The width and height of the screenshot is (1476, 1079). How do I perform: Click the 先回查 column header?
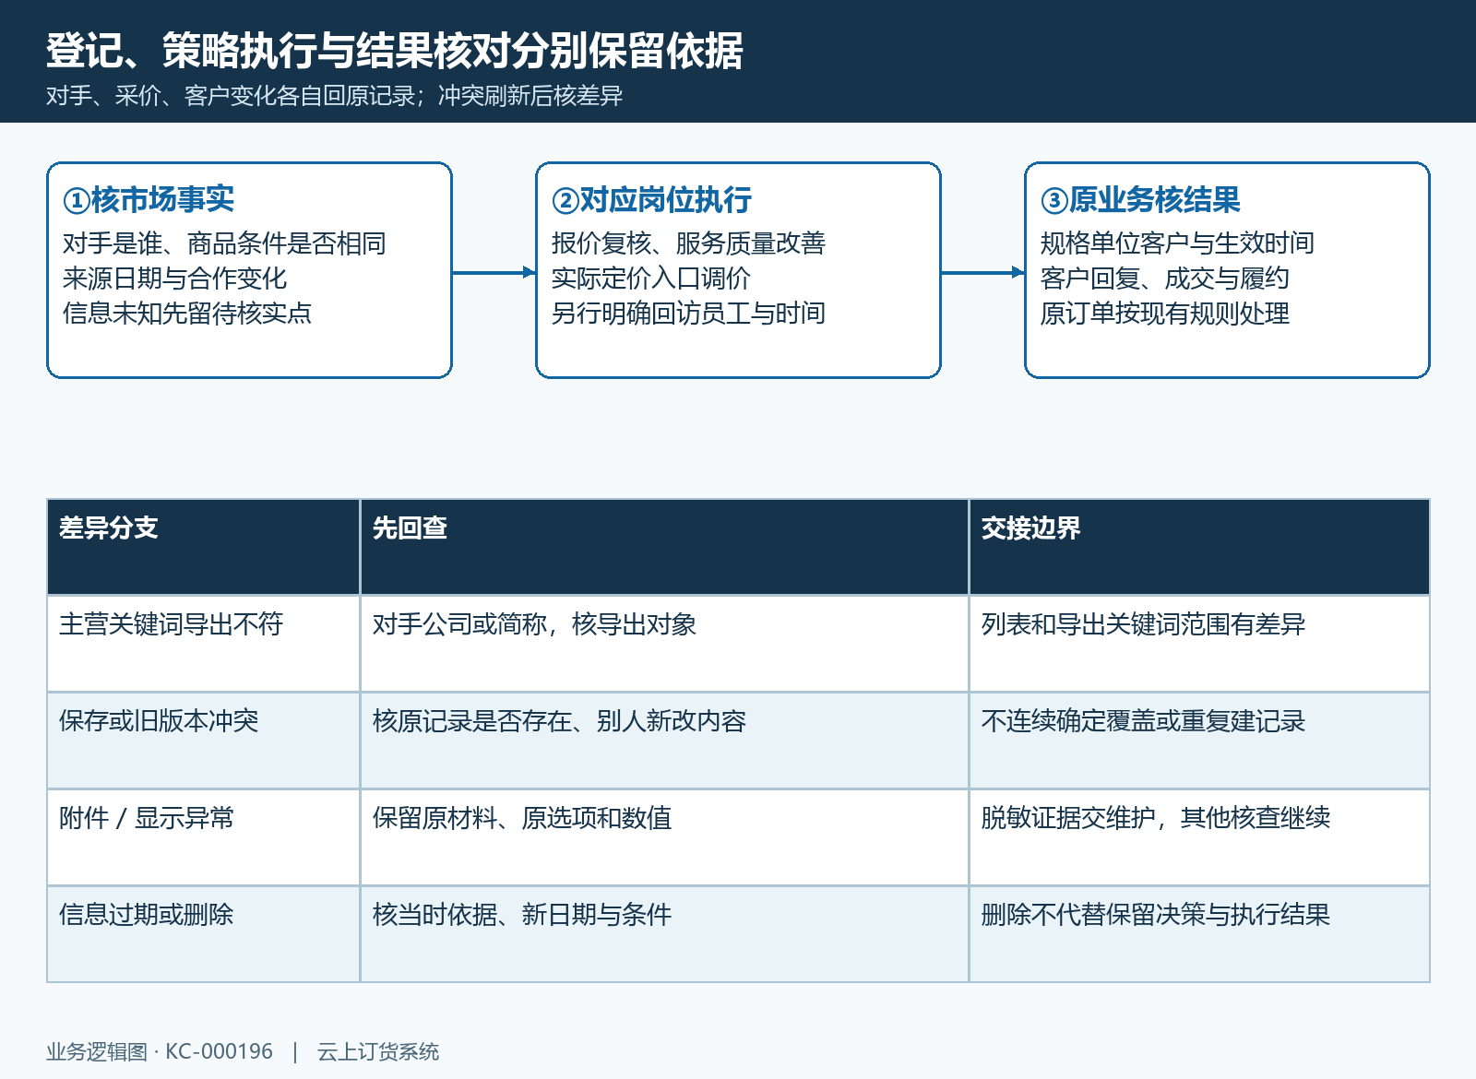(664, 547)
